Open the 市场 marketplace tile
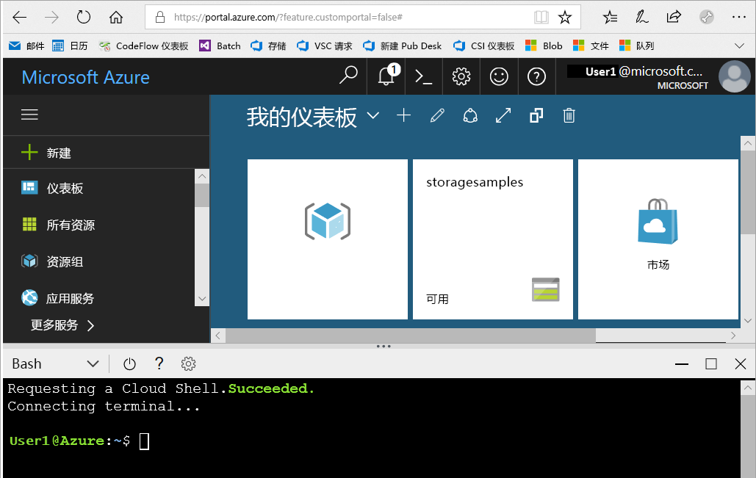The image size is (756, 478). 658,235
